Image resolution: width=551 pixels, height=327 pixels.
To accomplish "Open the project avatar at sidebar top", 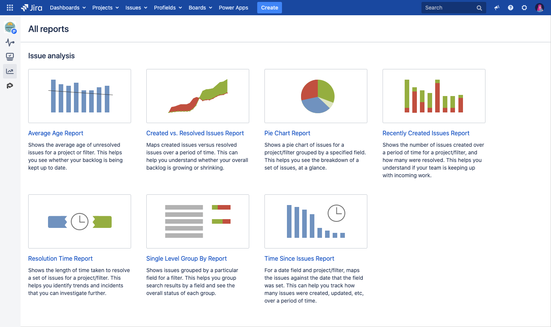I will pyautogui.click(x=10, y=27).
